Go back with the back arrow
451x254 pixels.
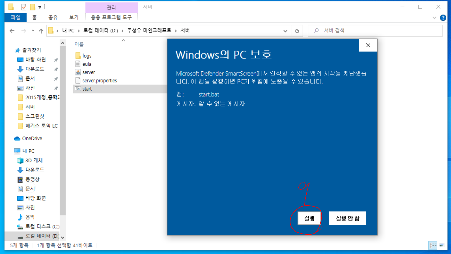12,31
